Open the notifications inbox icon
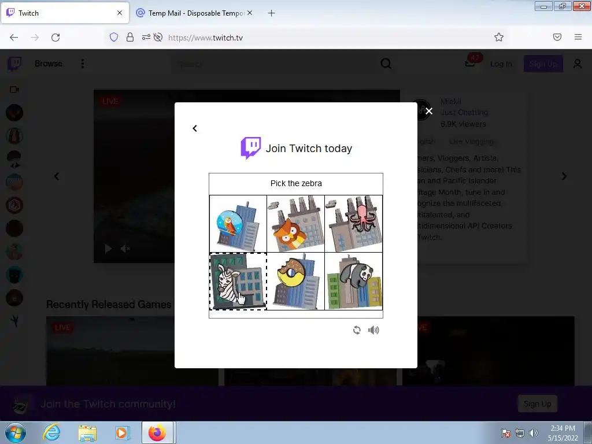 [x=470, y=64]
